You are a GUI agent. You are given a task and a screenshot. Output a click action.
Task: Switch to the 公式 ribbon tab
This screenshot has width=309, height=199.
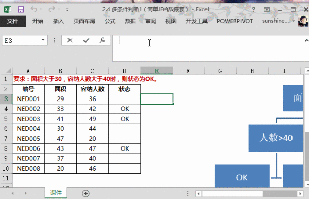[110, 21]
